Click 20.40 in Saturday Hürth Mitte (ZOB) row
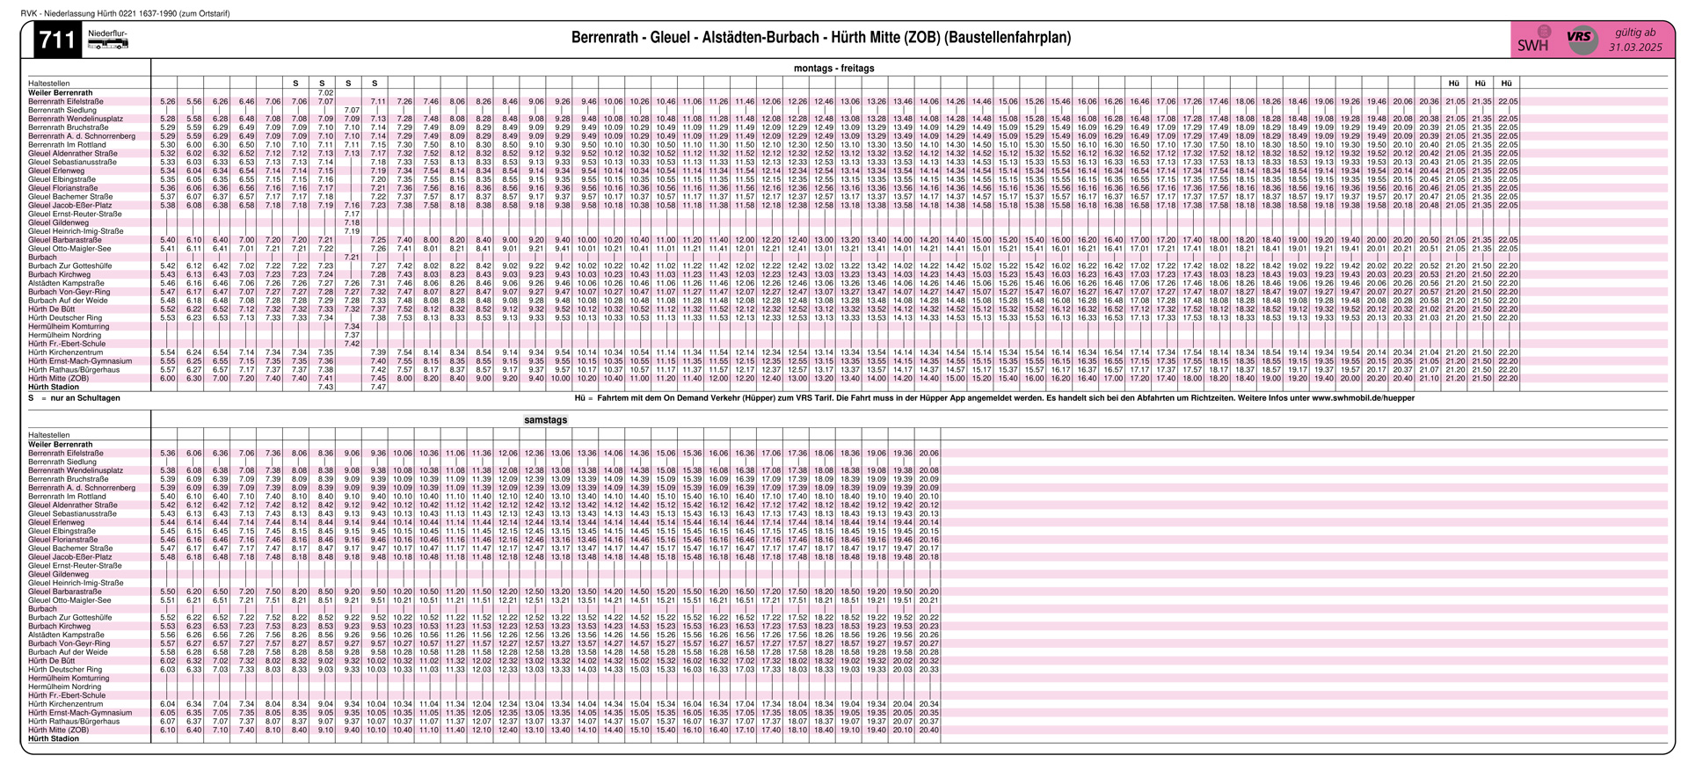The height and width of the screenshot is (763, 1688). [x=928, y=730]
